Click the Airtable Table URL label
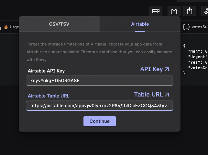The width and height of the screenshot is (208, 155). coord(49,96)
